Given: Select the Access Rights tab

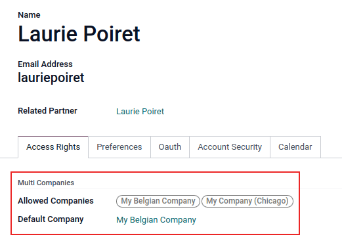Looking at the screenshot, I should [53, 147].
